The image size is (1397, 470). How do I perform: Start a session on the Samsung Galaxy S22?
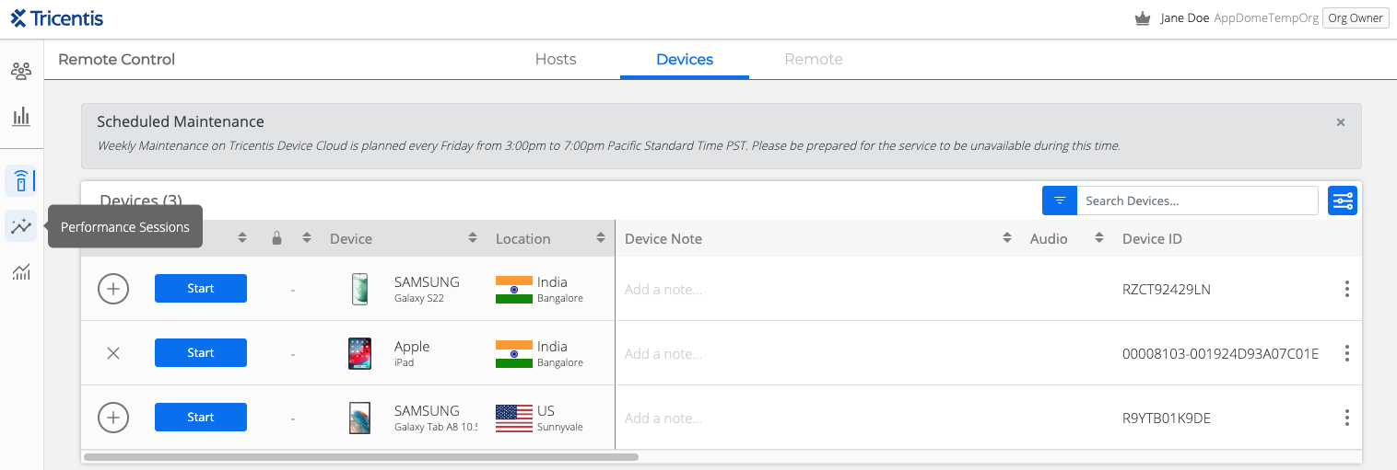(x=201, y=289)
